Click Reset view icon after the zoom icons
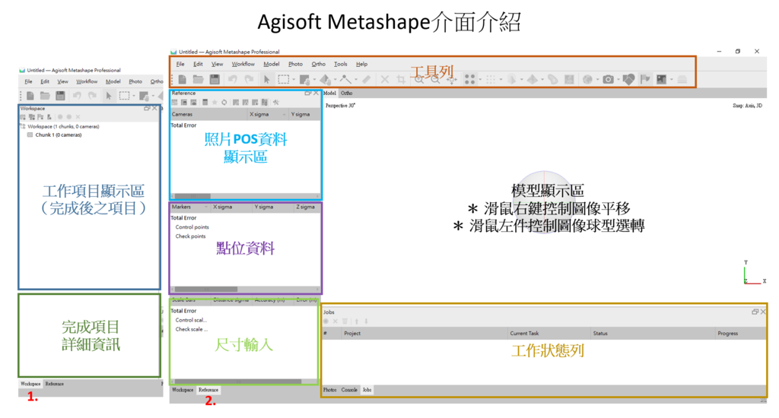Screen dimensions: 779x418 point(452,80)
